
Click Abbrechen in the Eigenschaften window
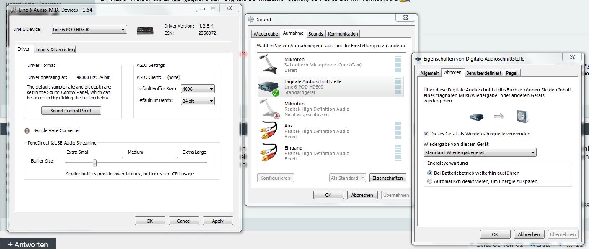pyautogui.click(x=529, y=234)
